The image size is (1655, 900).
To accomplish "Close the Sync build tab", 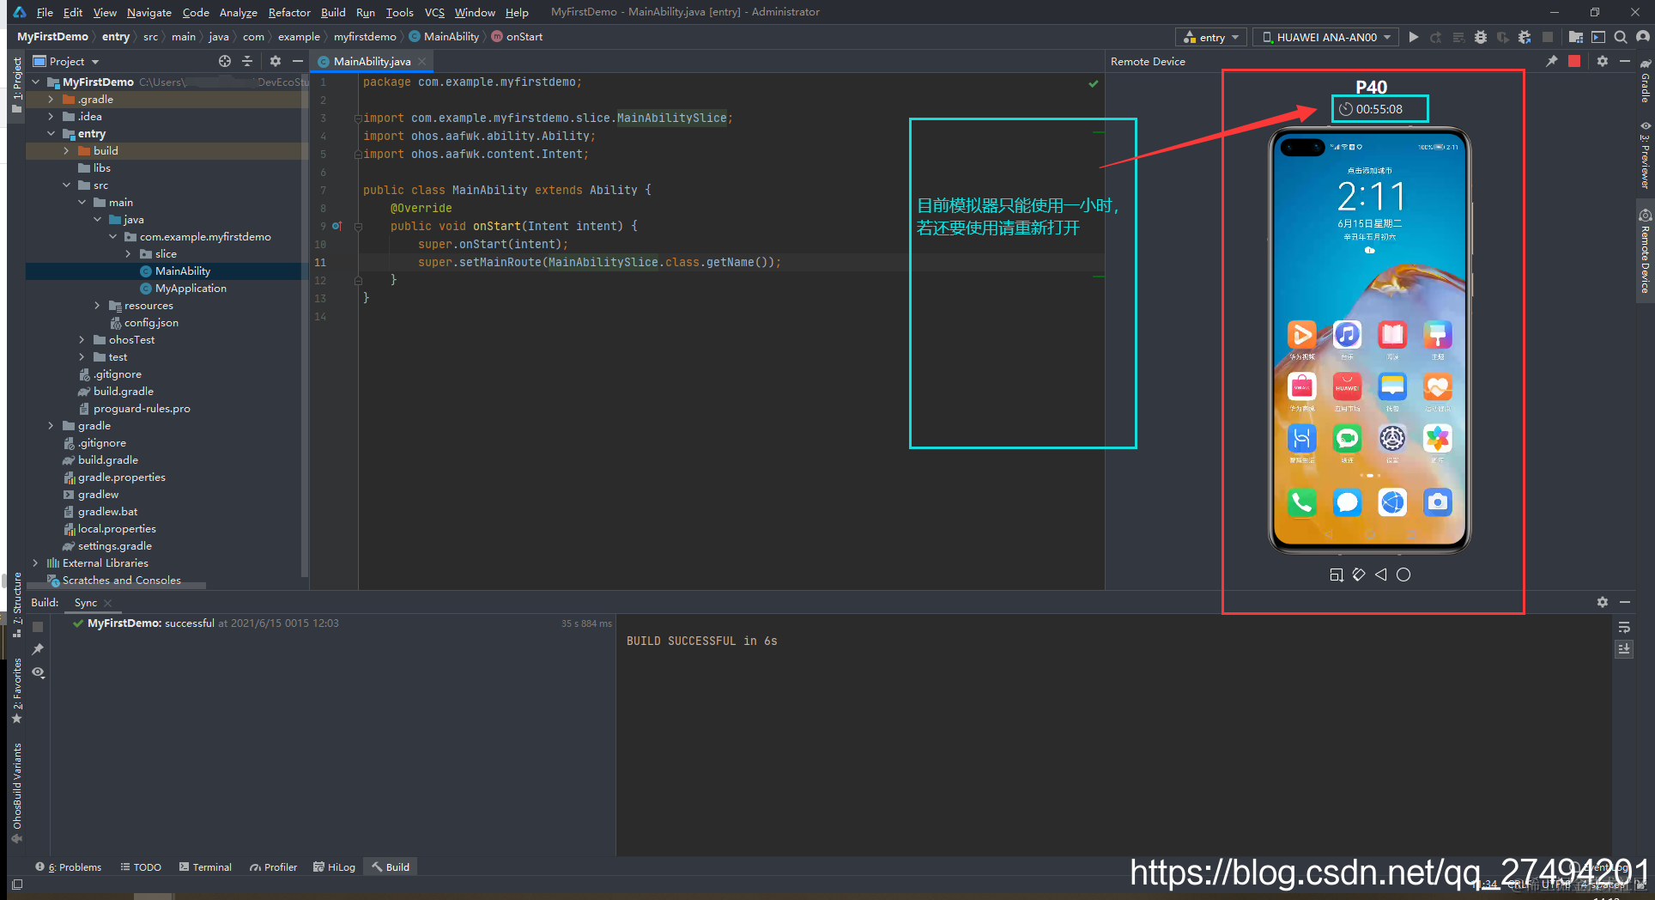I will (x=108, y=604).
